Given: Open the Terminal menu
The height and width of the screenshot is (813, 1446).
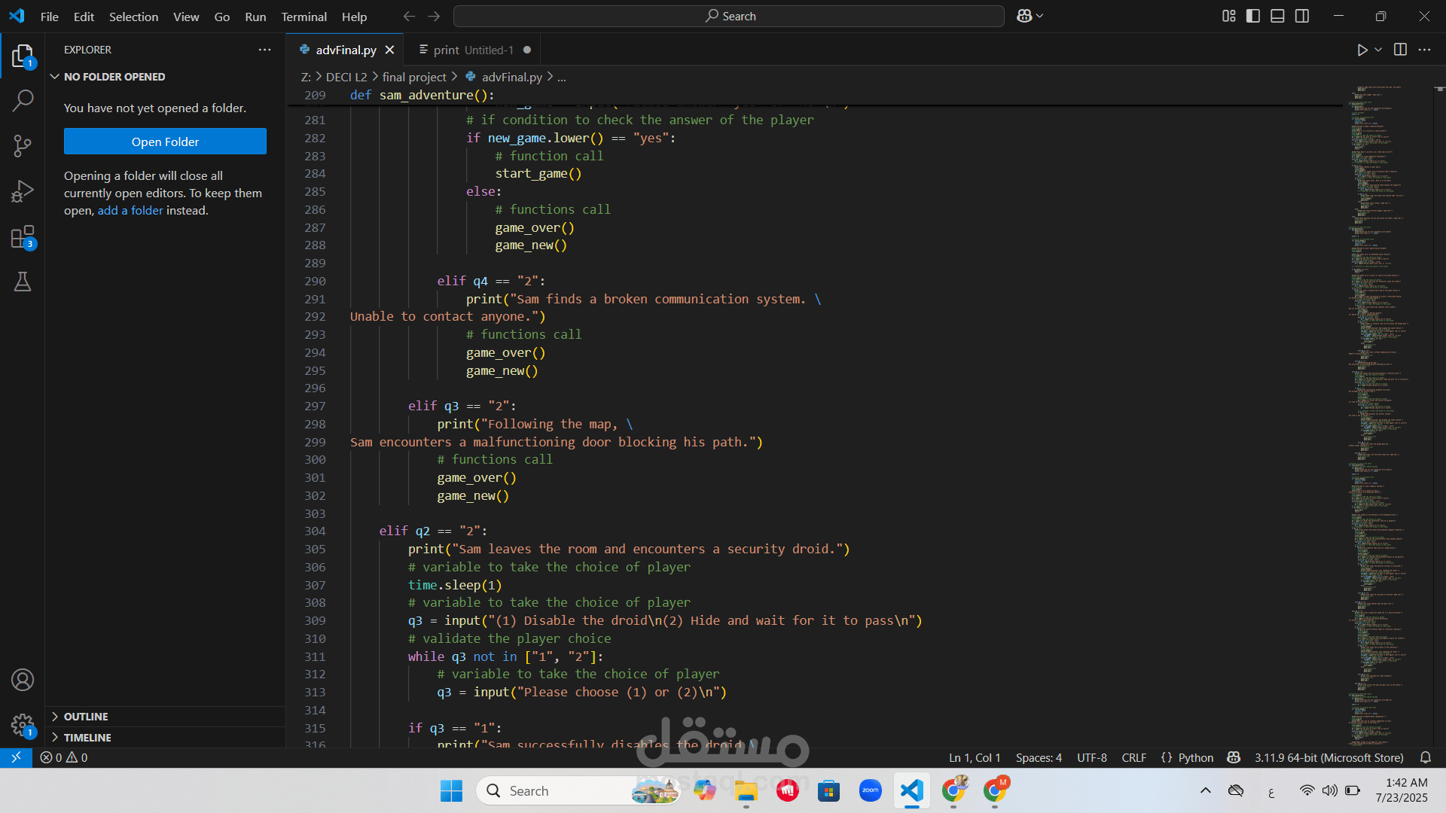Looking at the screenshot, I should coord(304,17).
